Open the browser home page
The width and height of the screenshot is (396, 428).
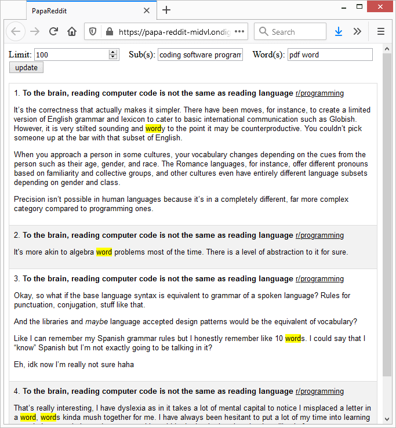click(72, 32)
